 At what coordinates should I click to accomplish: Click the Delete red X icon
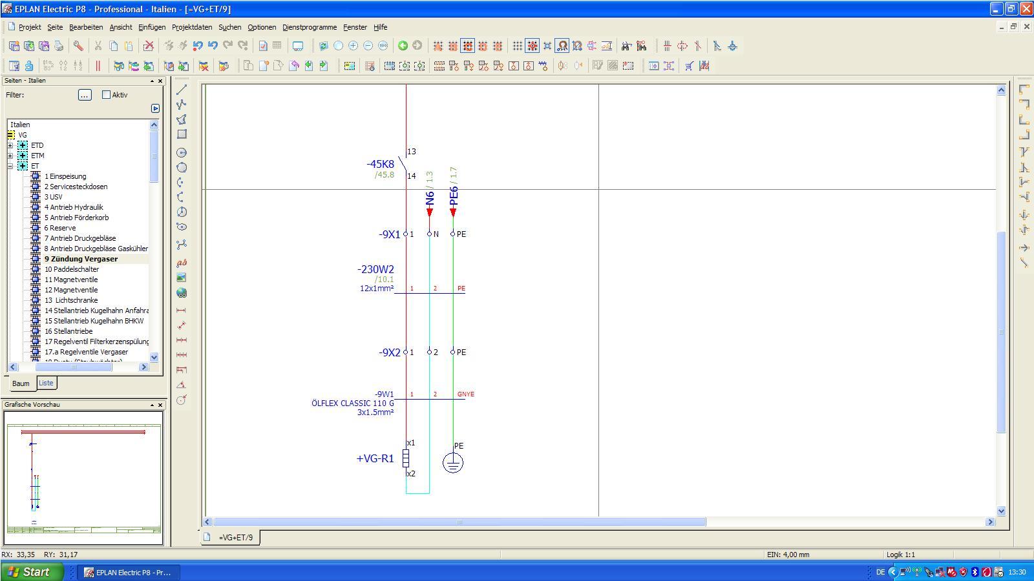tap(149, 46)
